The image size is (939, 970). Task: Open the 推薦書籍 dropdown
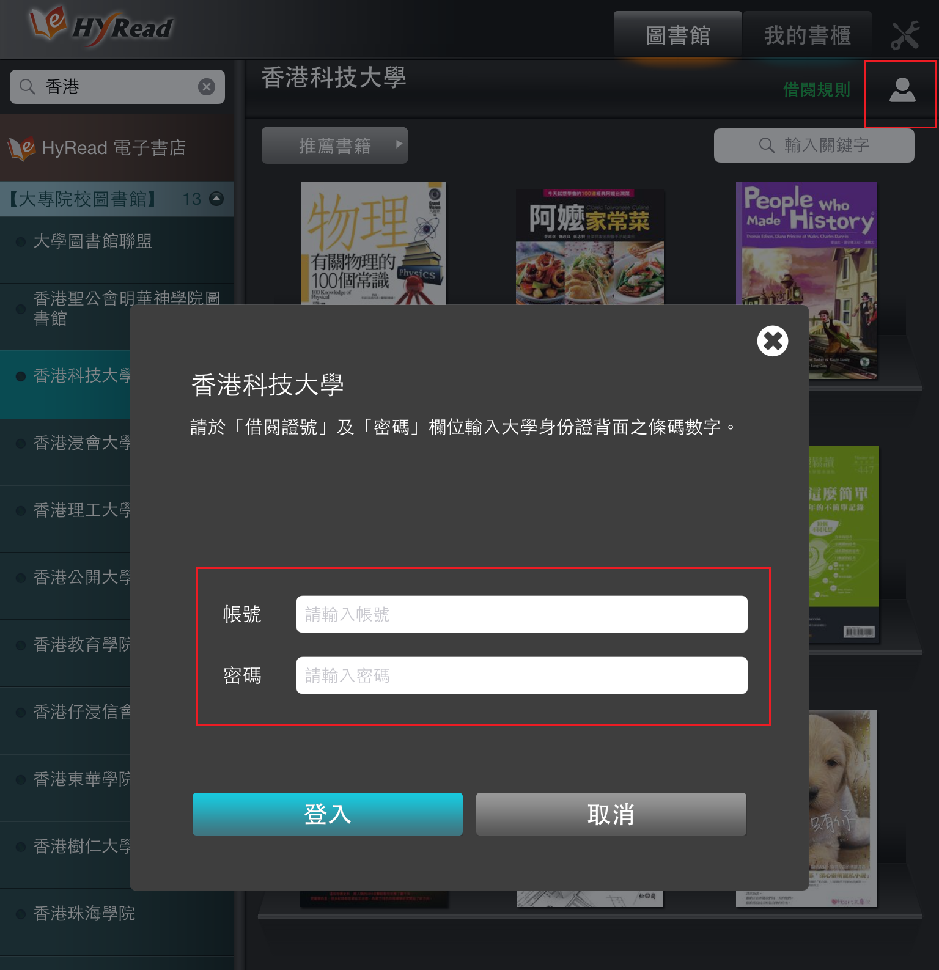[x=334, y=145]
